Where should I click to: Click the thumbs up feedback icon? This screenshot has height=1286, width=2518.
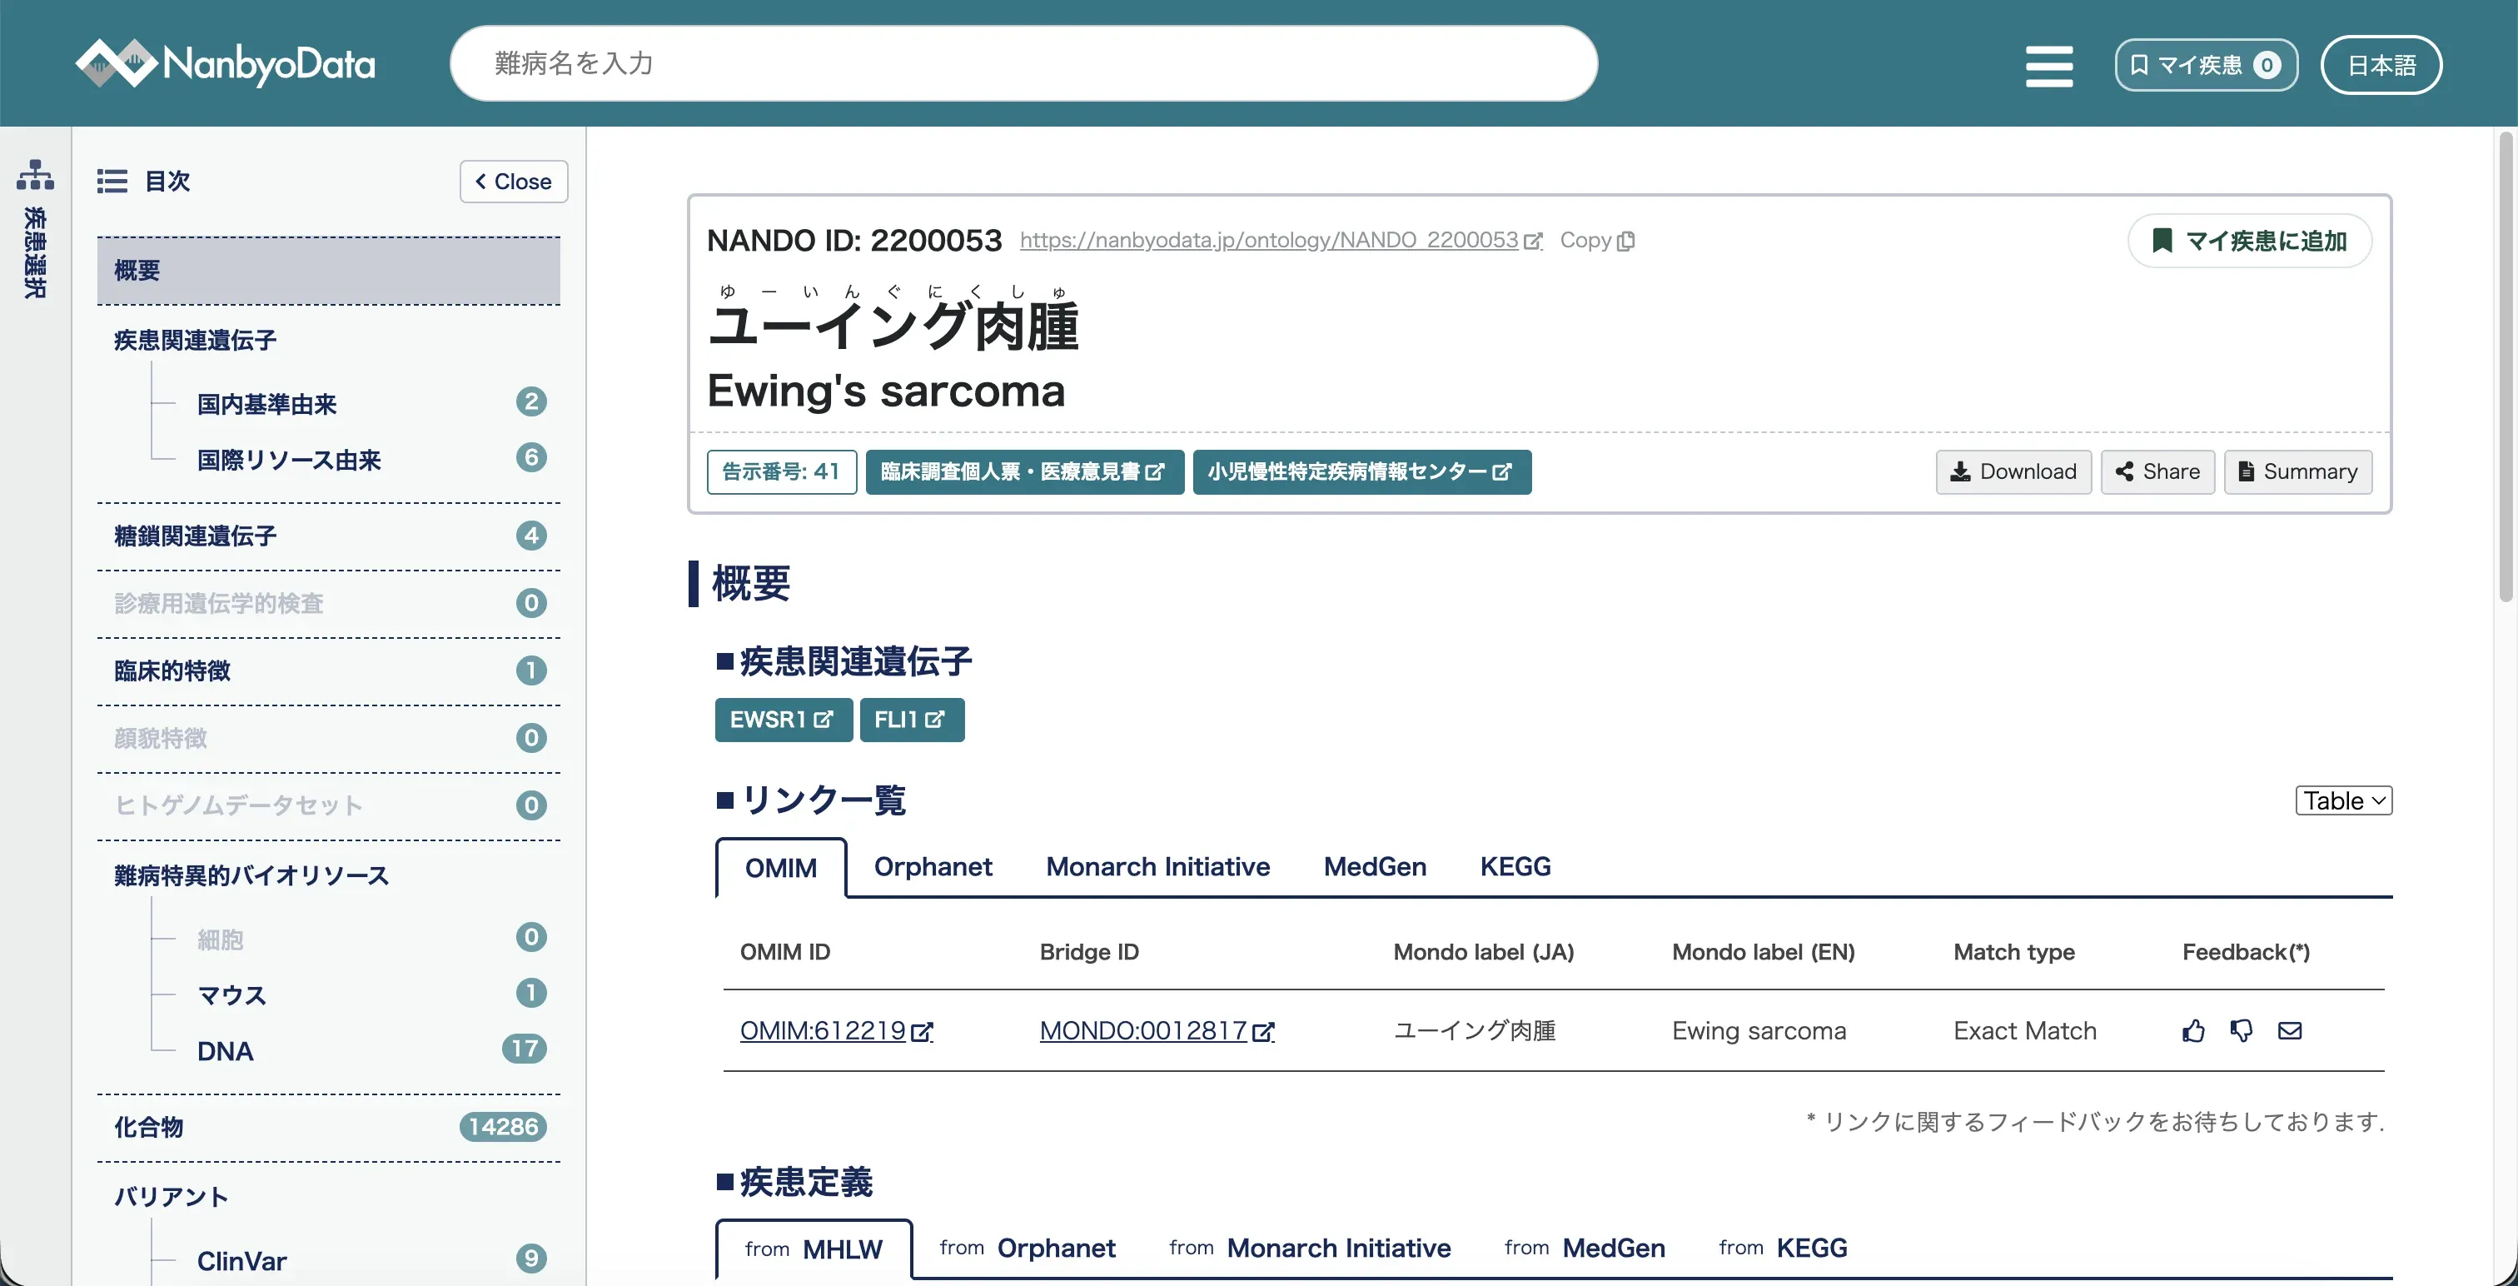pos(2193,1031)
